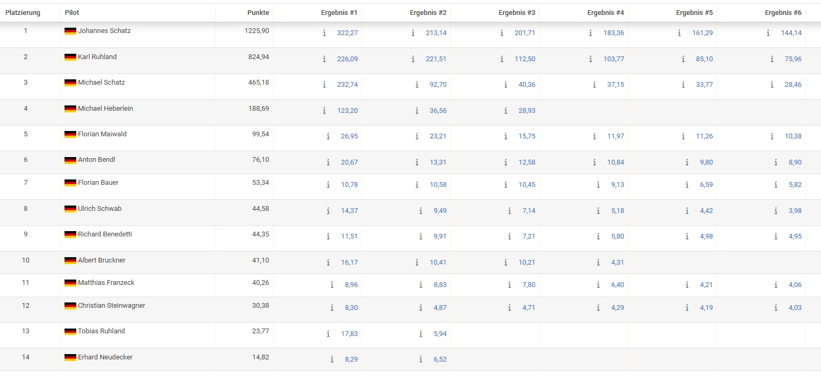Click Matthias Franzeck's 40,26 total points
Image resolution: width=821 pixels, height=377 pixels.
pyautogui.click(x=260, y=283)
